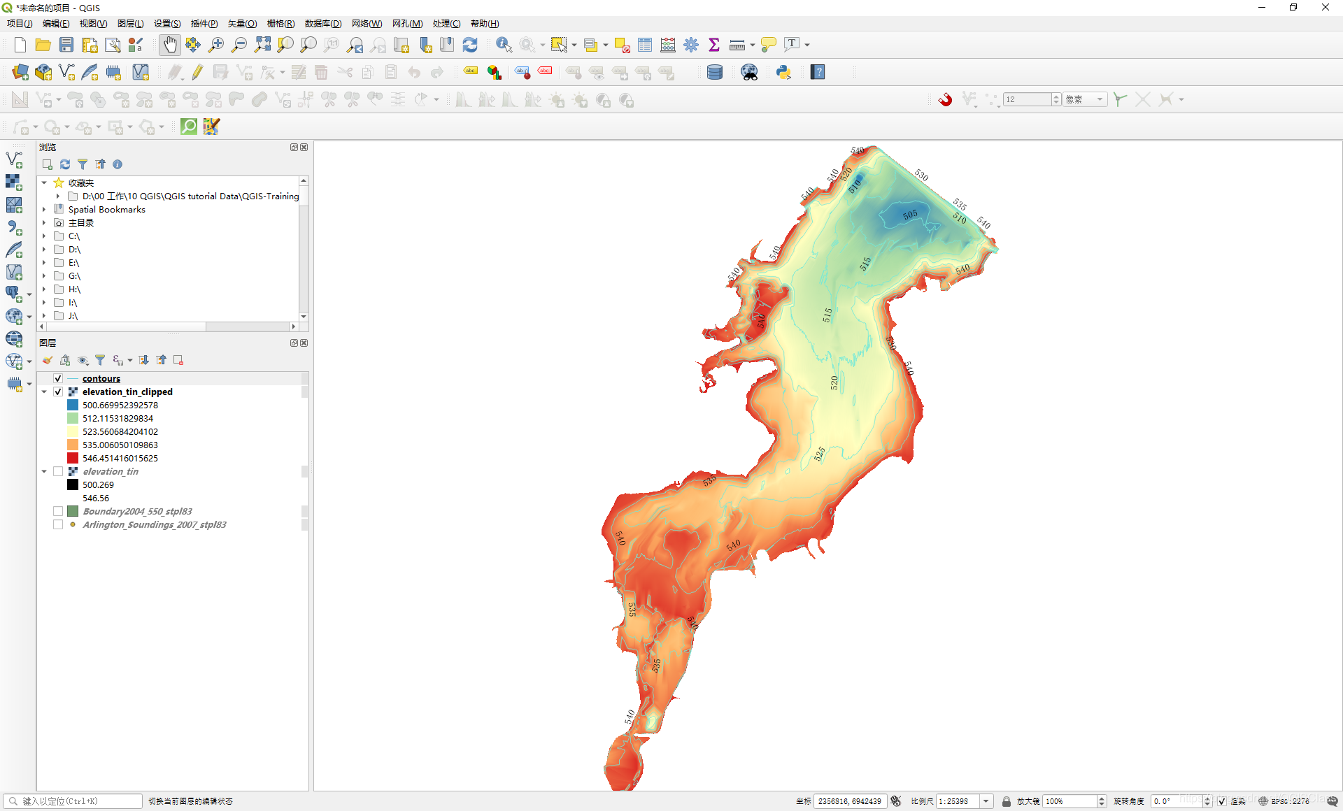Screen dimensions: 1343x811
Task: Click the Add Vector Layer sidebar icon
Action: click(14, 159)
